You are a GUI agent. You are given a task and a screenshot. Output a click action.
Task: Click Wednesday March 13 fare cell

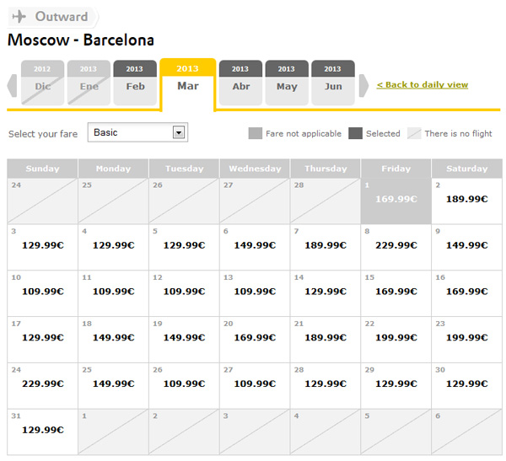[x=254, y=292]
